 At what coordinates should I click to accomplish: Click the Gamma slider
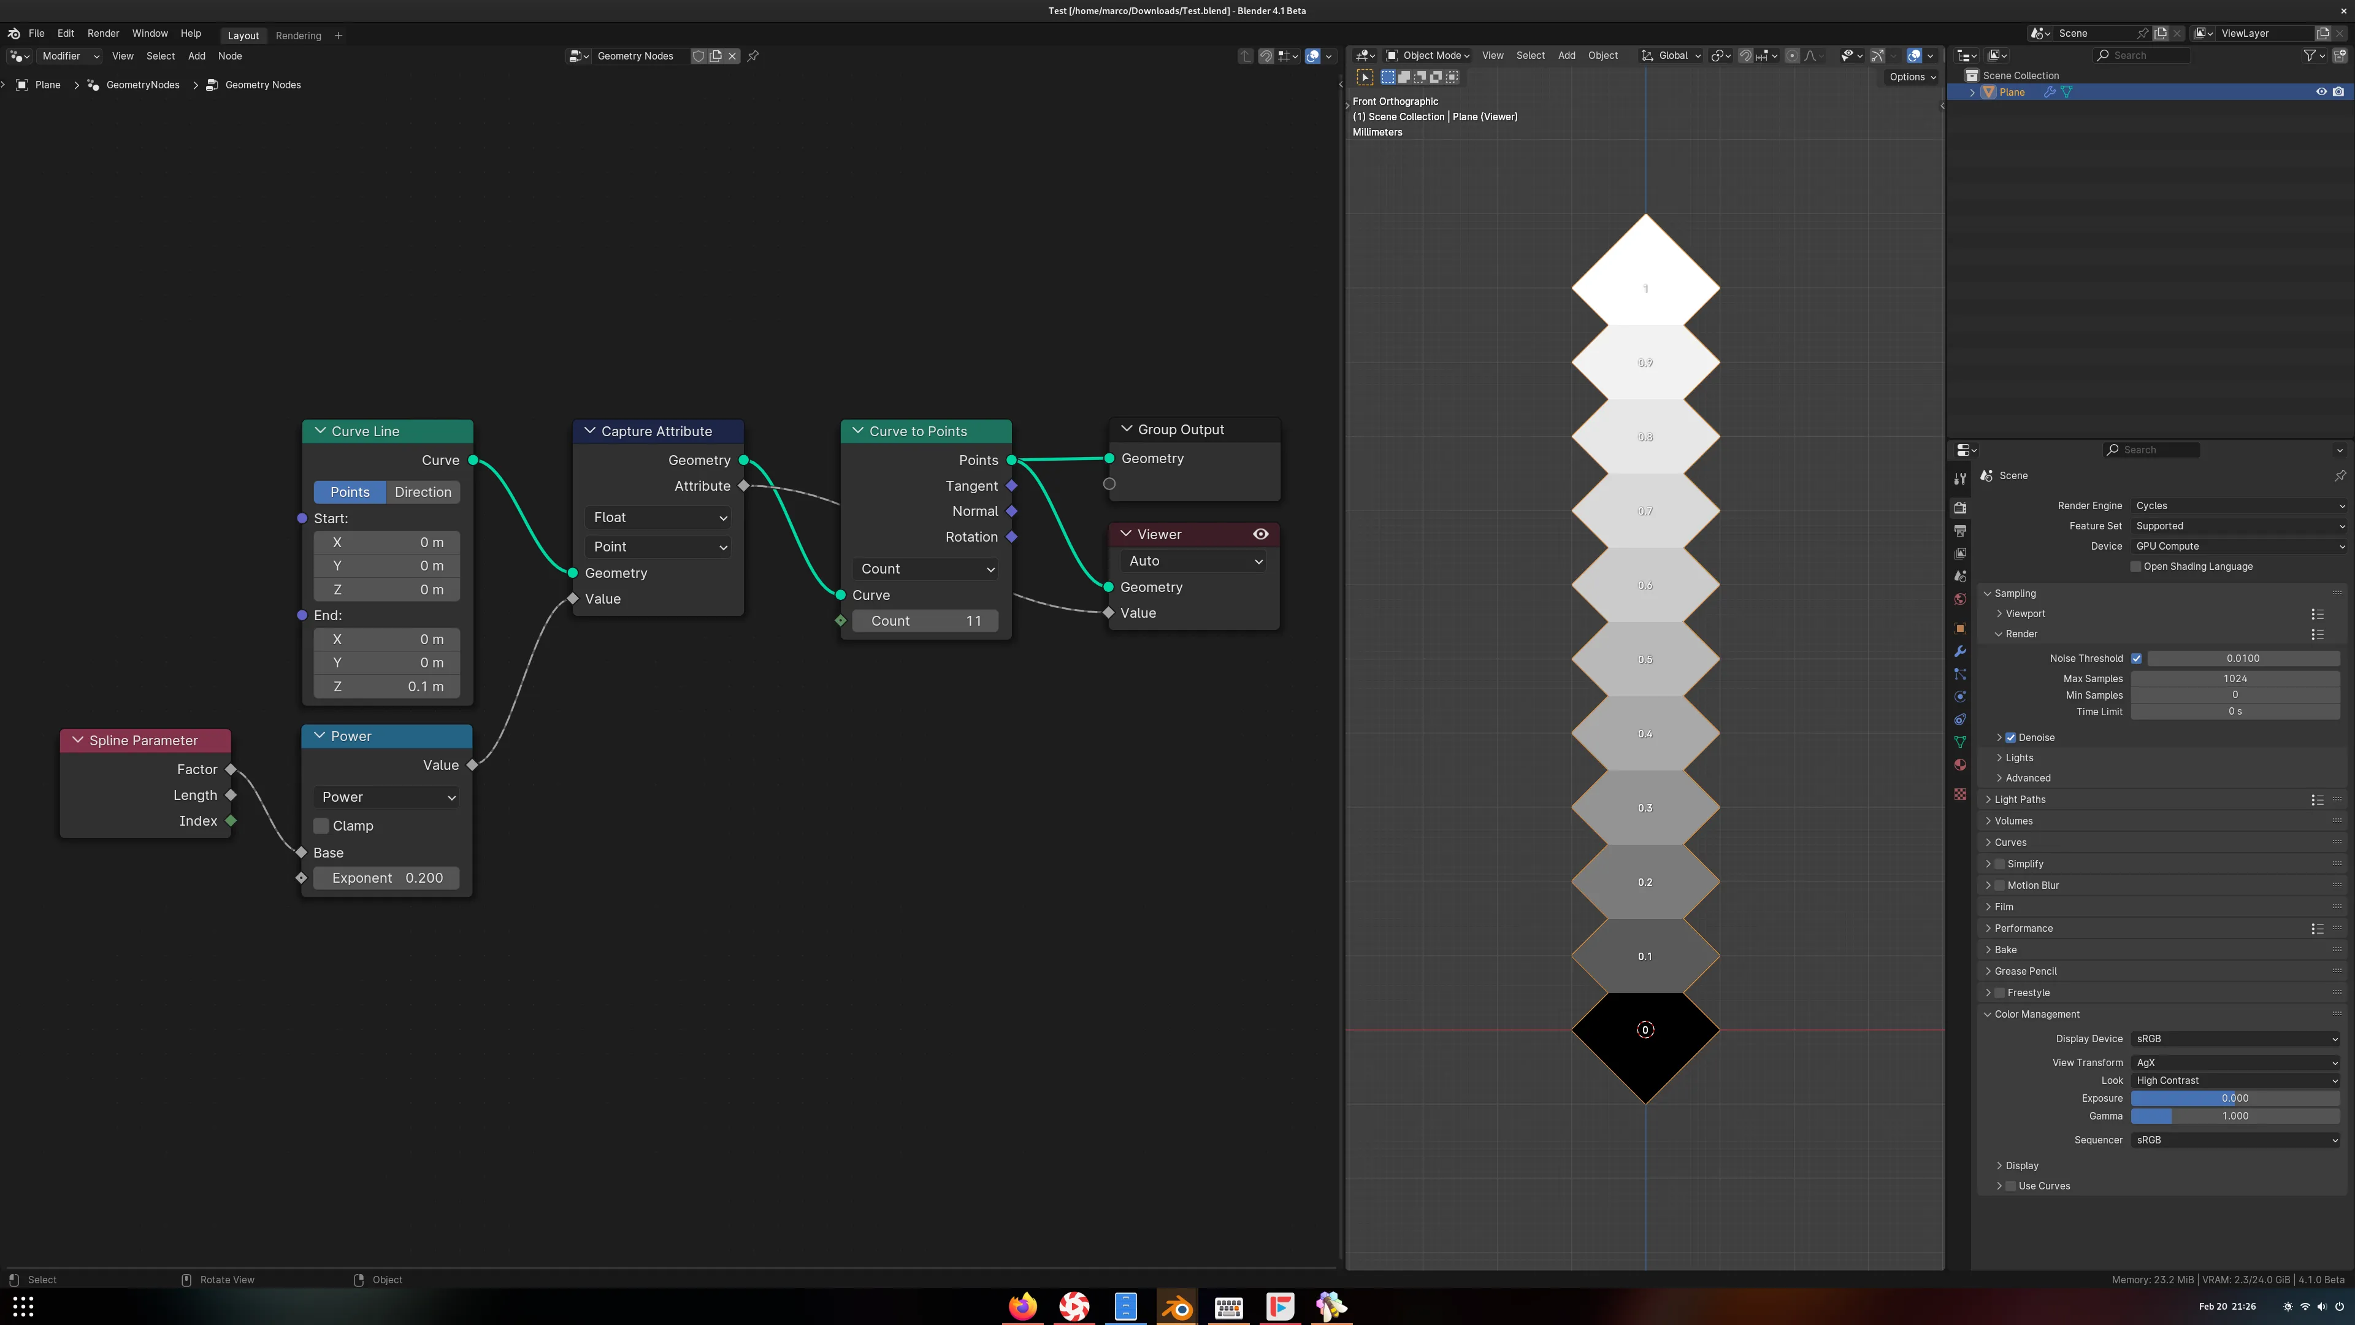[2235, 1116]
